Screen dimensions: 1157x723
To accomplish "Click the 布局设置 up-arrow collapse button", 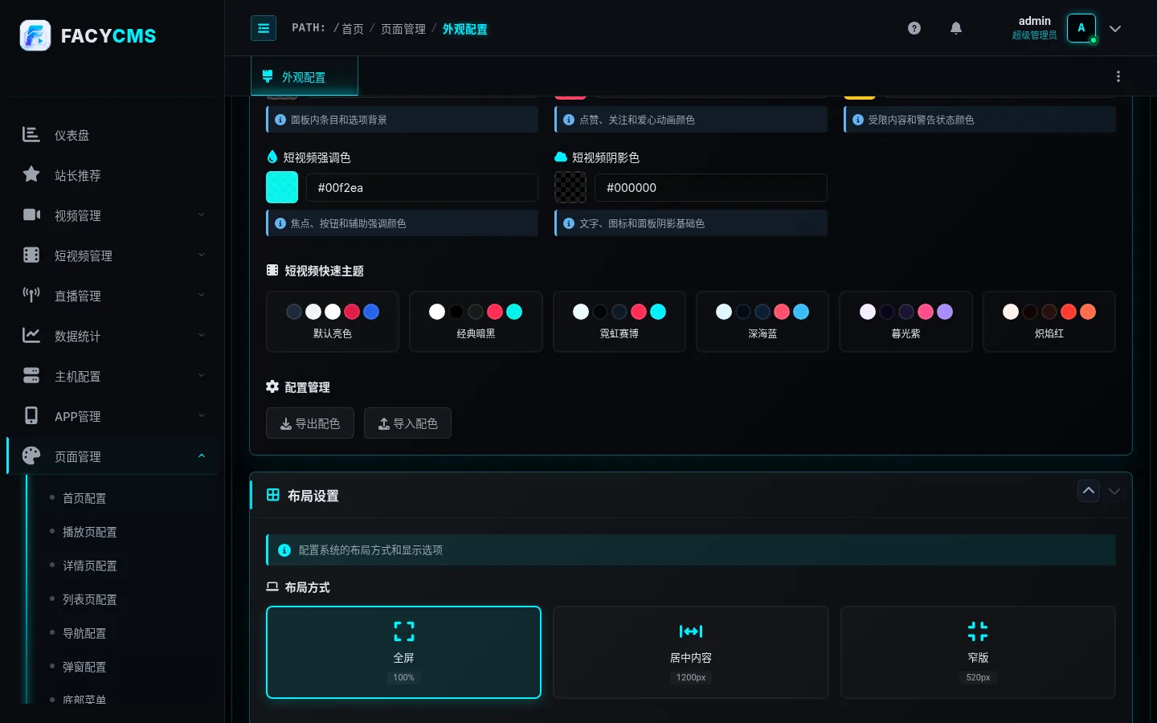I will coord(1089,491).
